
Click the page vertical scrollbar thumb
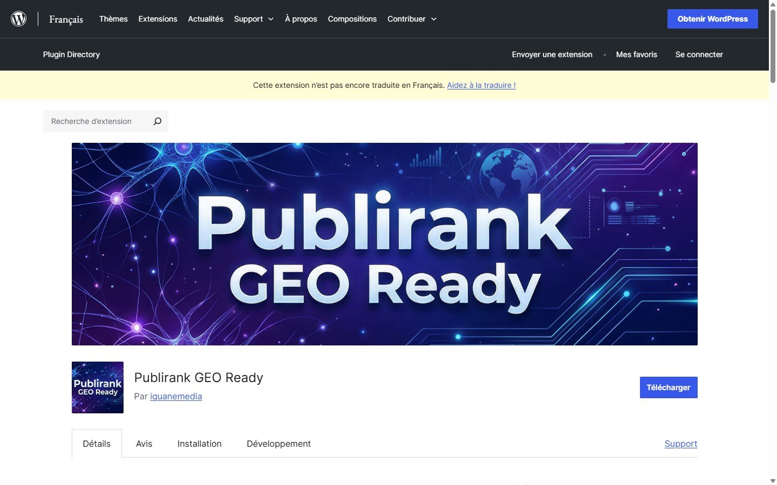773,46
